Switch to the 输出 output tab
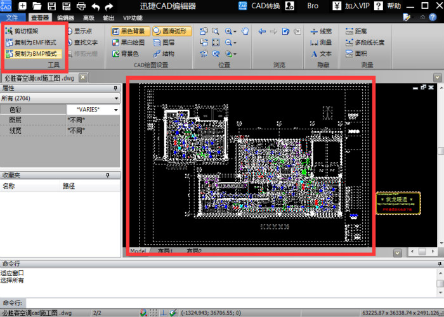Viewport: 444px width, 317px height. tap(108, 18)
